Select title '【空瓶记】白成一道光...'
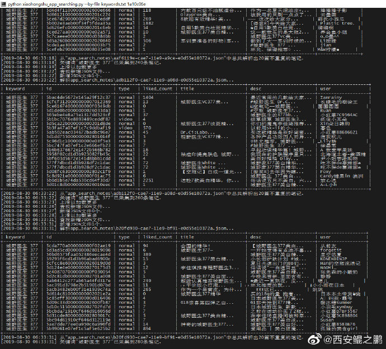 (x=211, y=171)
